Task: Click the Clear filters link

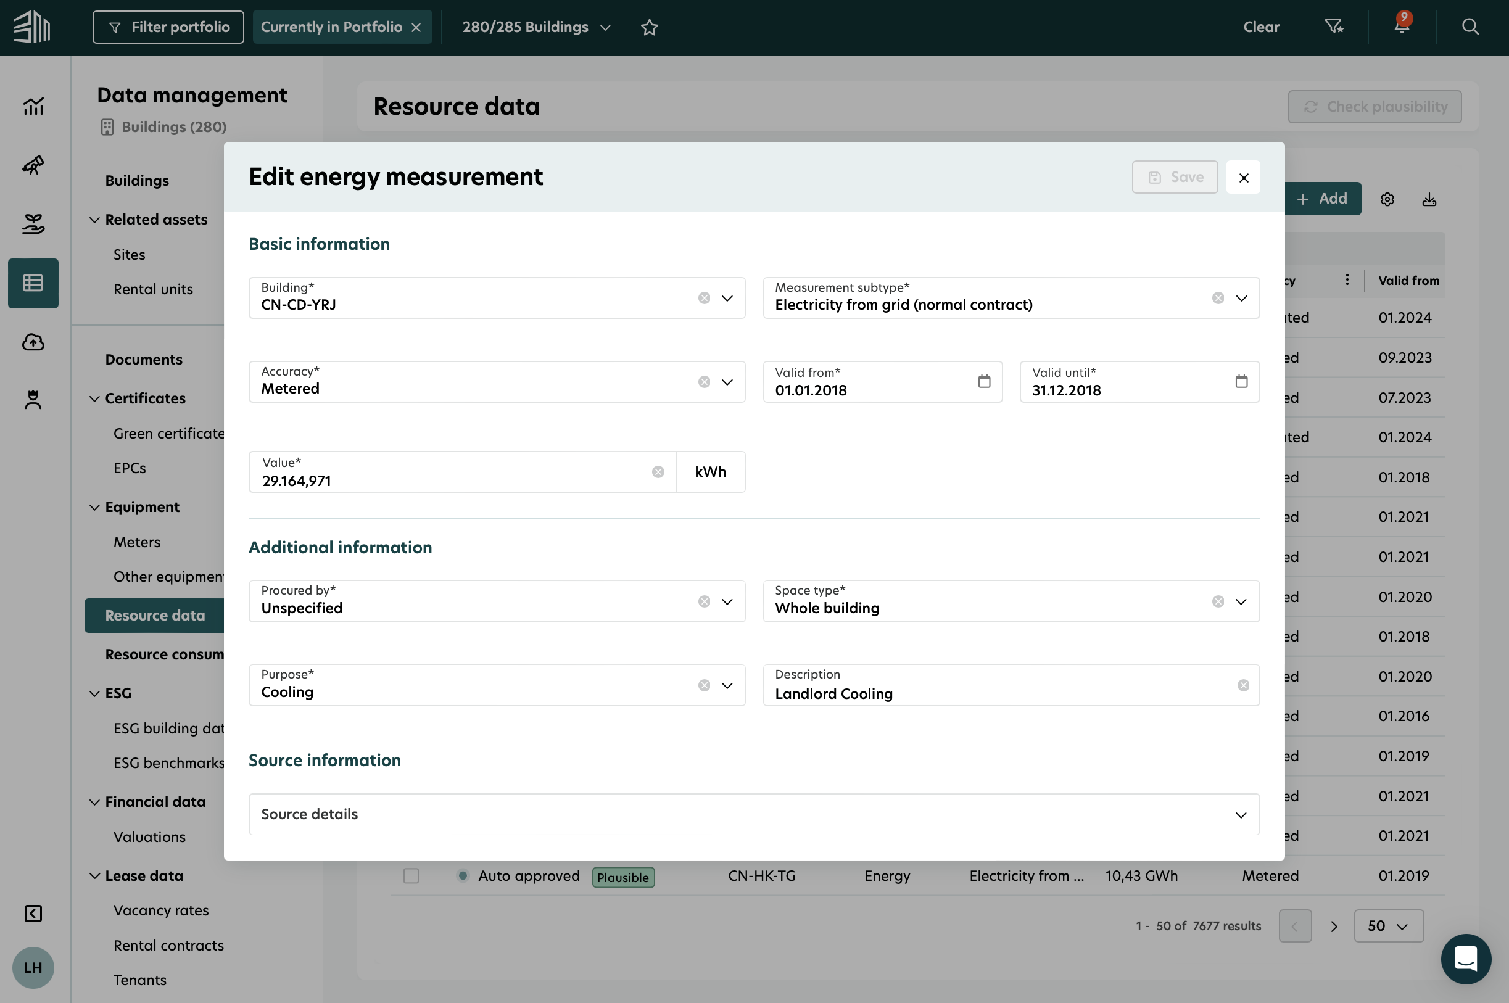Action: [1261, 27]
